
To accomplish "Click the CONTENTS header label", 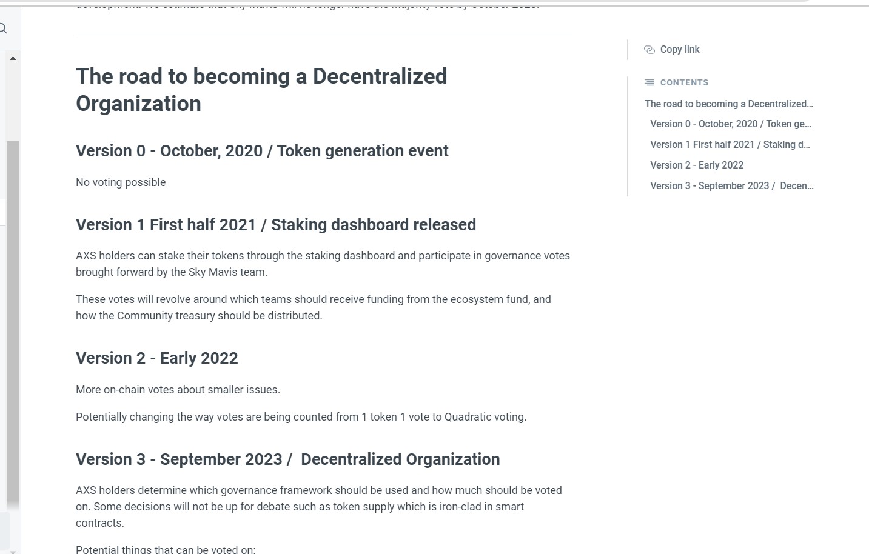I will 684,82.
